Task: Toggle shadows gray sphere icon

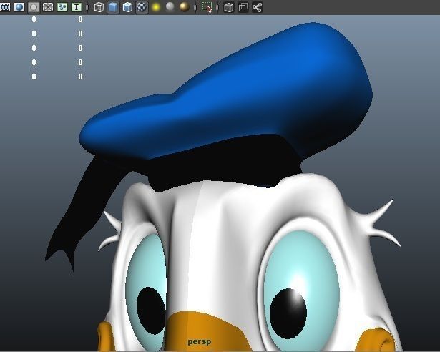Action: [x=170, y=6]
